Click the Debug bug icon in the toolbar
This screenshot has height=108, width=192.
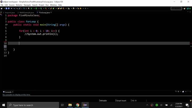click(x=31, y=8)
